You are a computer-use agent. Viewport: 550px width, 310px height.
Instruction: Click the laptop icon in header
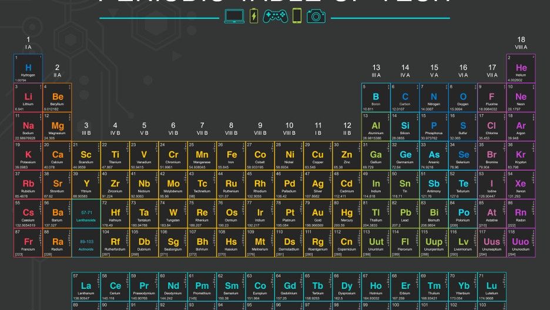[x=234, y=16]
